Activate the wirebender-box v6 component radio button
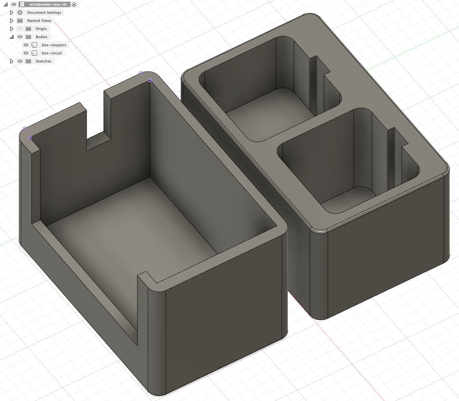Viewport: 459px width, 401px height. coord(74,4)
